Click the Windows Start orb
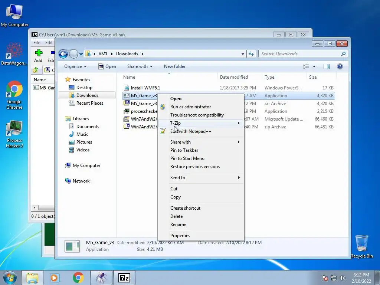Viewport: 380px width, 285px height. 10,278
